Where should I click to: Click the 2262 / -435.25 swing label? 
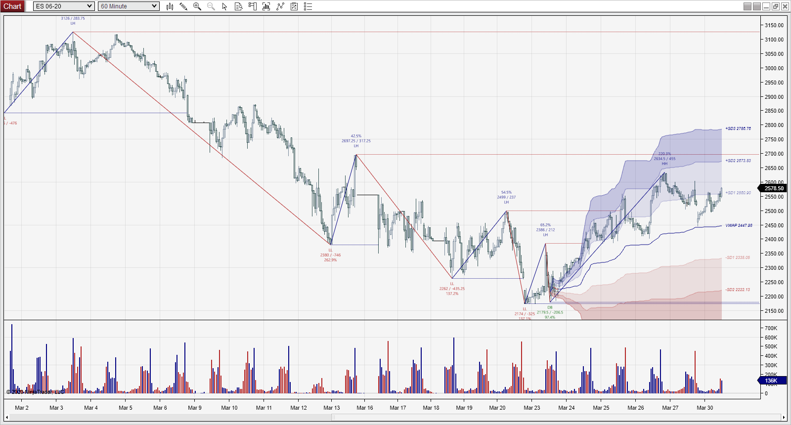[452, 289]
